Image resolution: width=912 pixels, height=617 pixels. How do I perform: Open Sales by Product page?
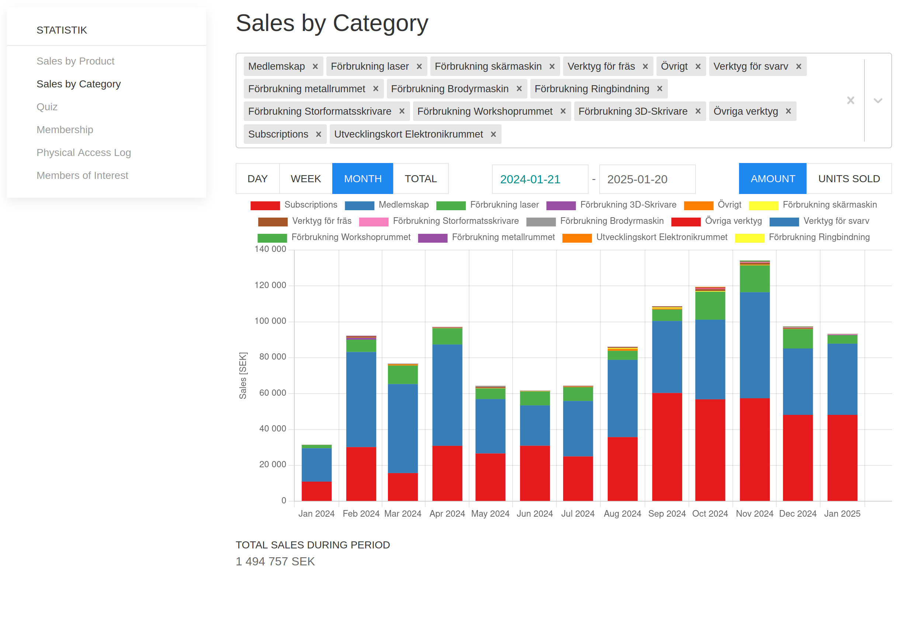coord(75,61)
